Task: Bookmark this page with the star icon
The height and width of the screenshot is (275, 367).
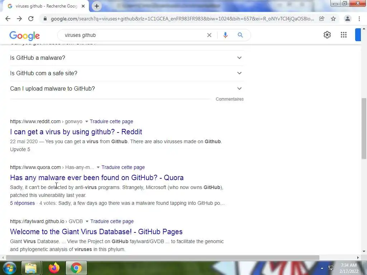Action: click(333, 19)
